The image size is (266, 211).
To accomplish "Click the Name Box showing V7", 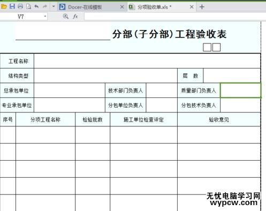I will pos(21,17).
